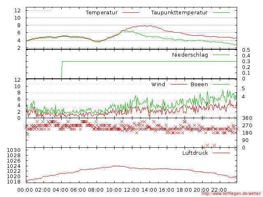Click the green Boeen legend line
The width and height of the screenshot is (263, 197).
(x=221, y=84)
